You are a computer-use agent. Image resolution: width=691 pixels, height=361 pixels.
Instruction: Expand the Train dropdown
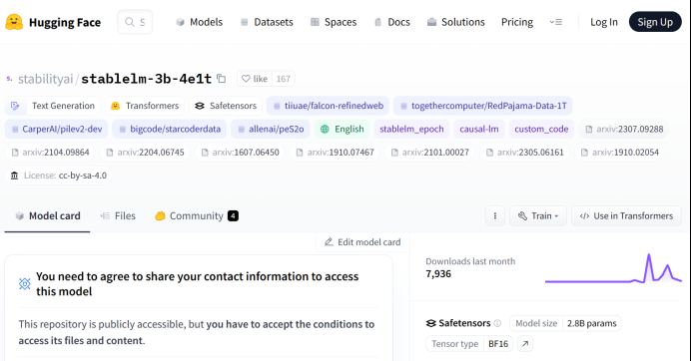[538, 216]
